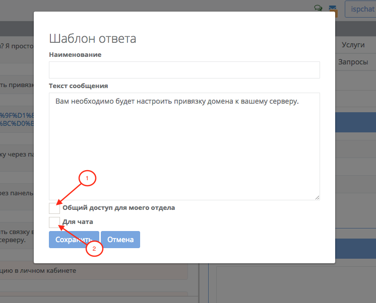Click the Сохранить button
This screenshot has width=376, height=303.
(74, 240)
